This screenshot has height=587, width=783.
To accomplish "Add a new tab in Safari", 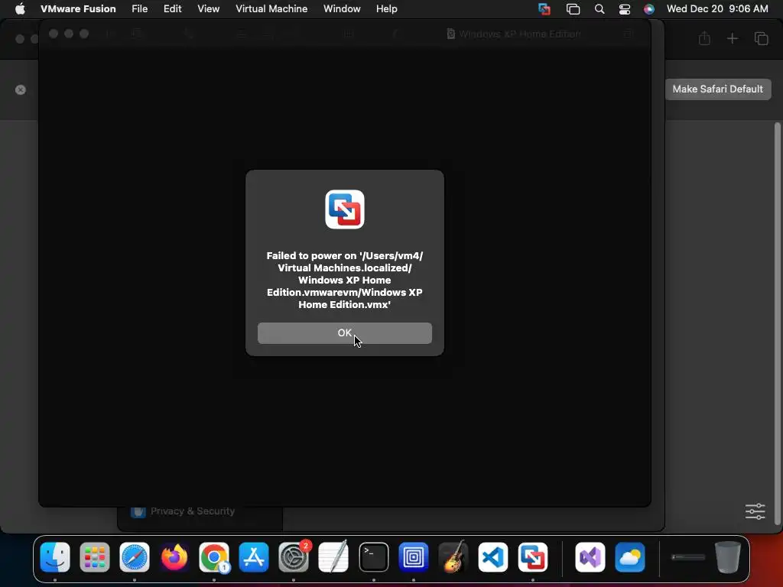I will point(732,38).
